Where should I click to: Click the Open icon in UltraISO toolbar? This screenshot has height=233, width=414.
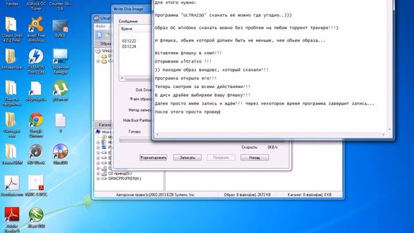click(107, 35)
